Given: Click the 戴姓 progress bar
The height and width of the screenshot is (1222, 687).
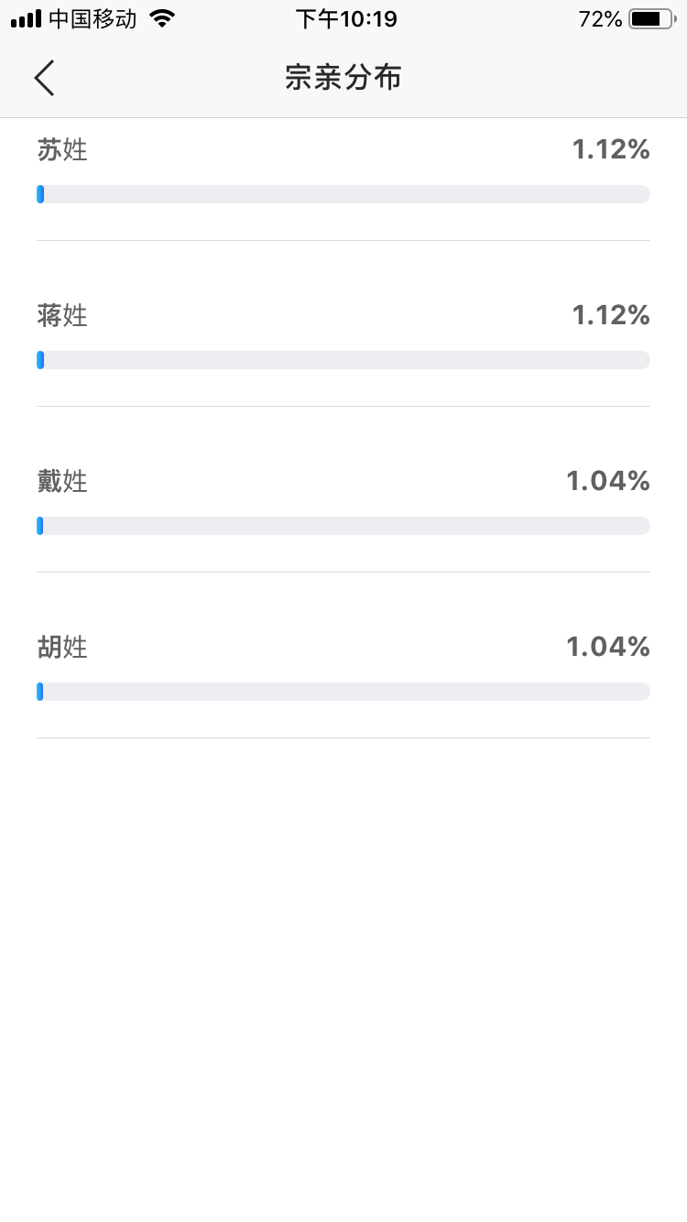Looking at the screenshot, I should click(343, 526).
